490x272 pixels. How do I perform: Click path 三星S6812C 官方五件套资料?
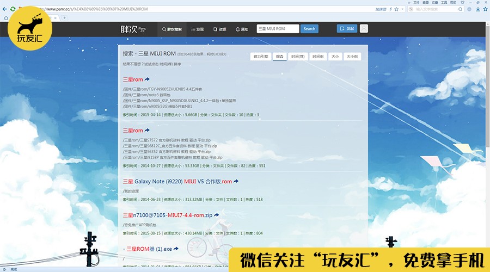[x=170, y=146]
